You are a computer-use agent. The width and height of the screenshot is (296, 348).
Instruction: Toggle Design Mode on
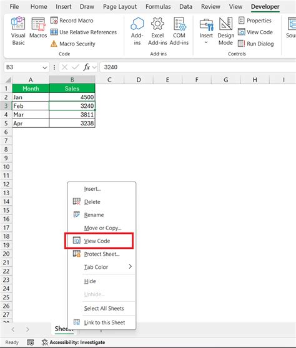click(x=225, y=31)
